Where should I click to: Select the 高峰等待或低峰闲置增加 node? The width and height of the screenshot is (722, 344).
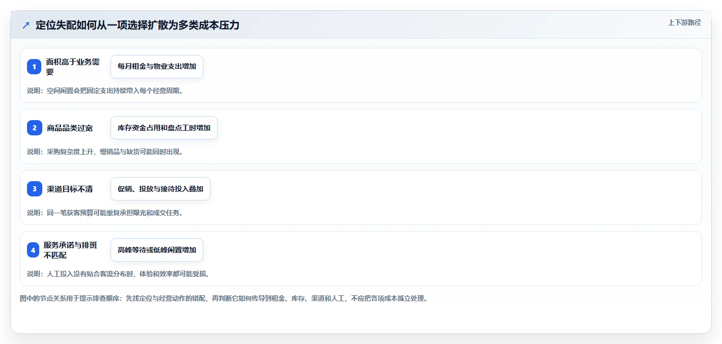click(157, 250)
